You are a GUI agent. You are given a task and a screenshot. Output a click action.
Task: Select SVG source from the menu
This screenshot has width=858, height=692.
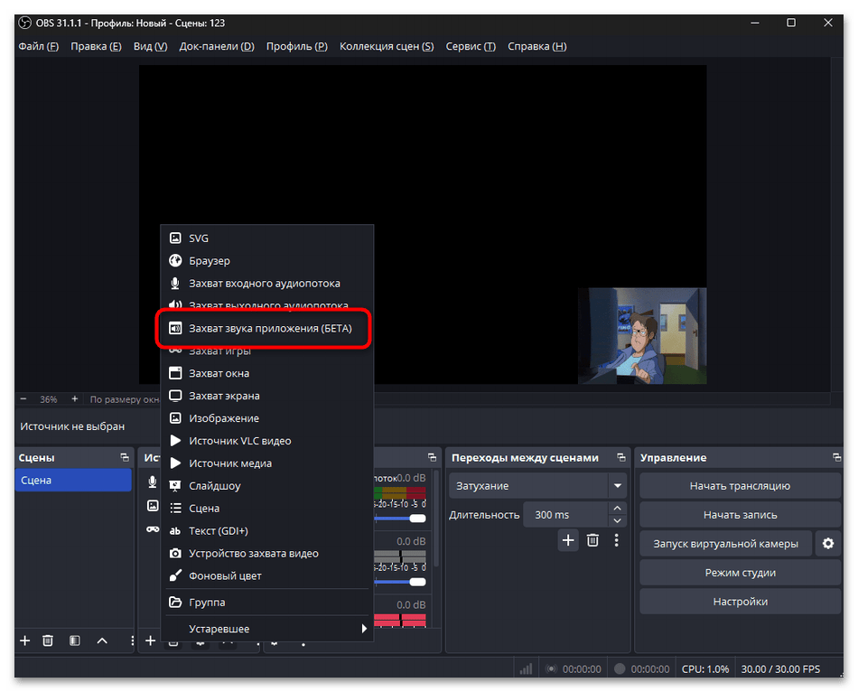click(267, 238)
